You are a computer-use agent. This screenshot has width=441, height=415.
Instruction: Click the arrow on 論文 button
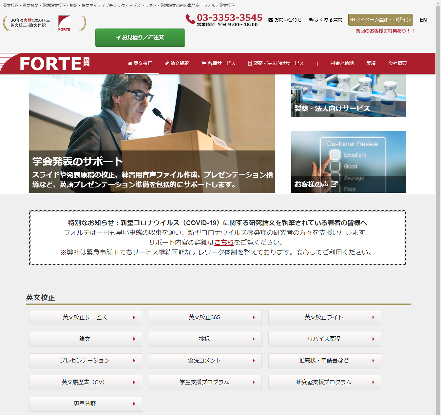[134, 339]
